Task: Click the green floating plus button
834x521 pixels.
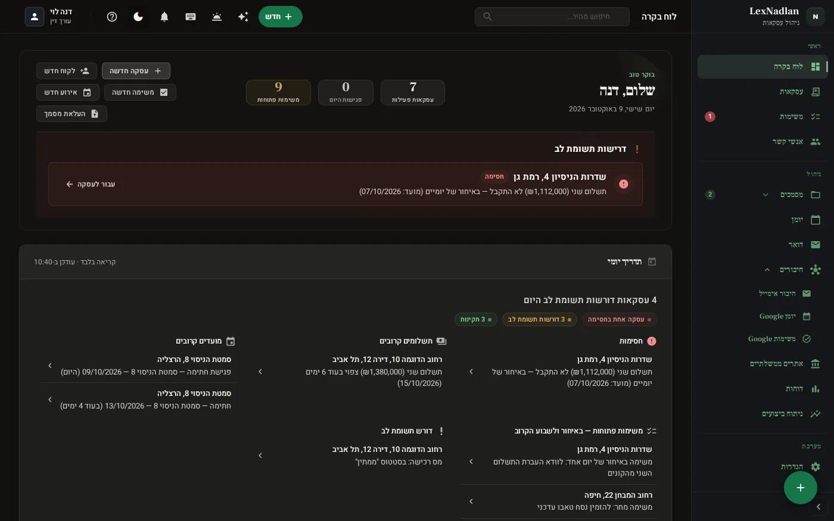Action: pyautogui.click(x=801, y=488)
